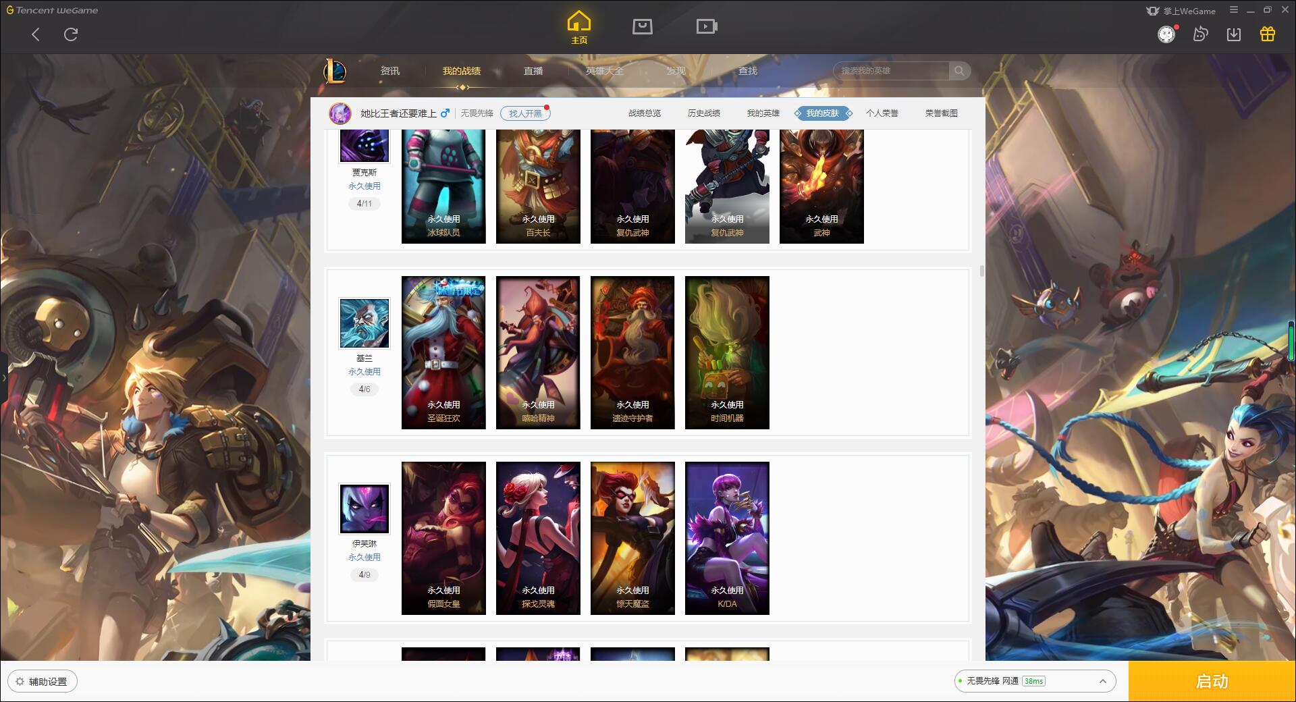Screen dimensions: 1296x702
Task: Open the user avatar at the top right
Action: point(1166,34)
